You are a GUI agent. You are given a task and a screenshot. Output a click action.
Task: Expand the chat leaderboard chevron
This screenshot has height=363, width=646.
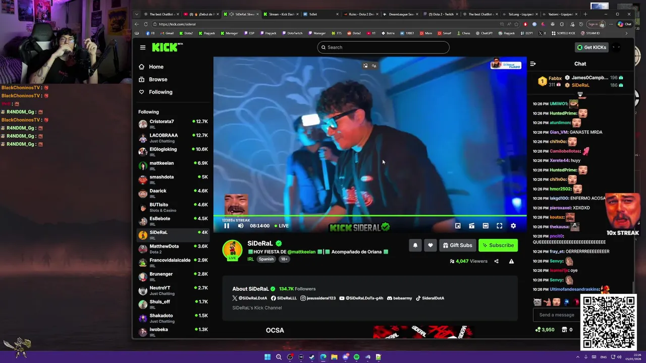click(580, 94)
